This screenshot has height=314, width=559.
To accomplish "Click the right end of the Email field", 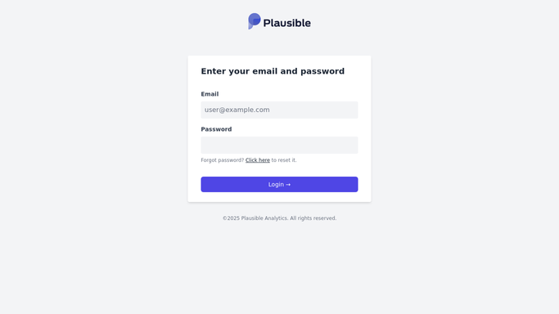I will click(x=352, y=110).
